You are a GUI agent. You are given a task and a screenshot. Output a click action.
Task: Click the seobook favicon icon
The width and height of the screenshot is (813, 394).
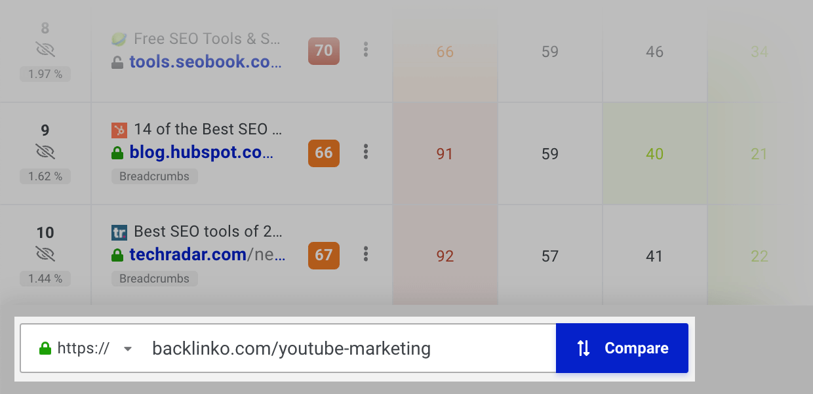click(x=119, y=39)
